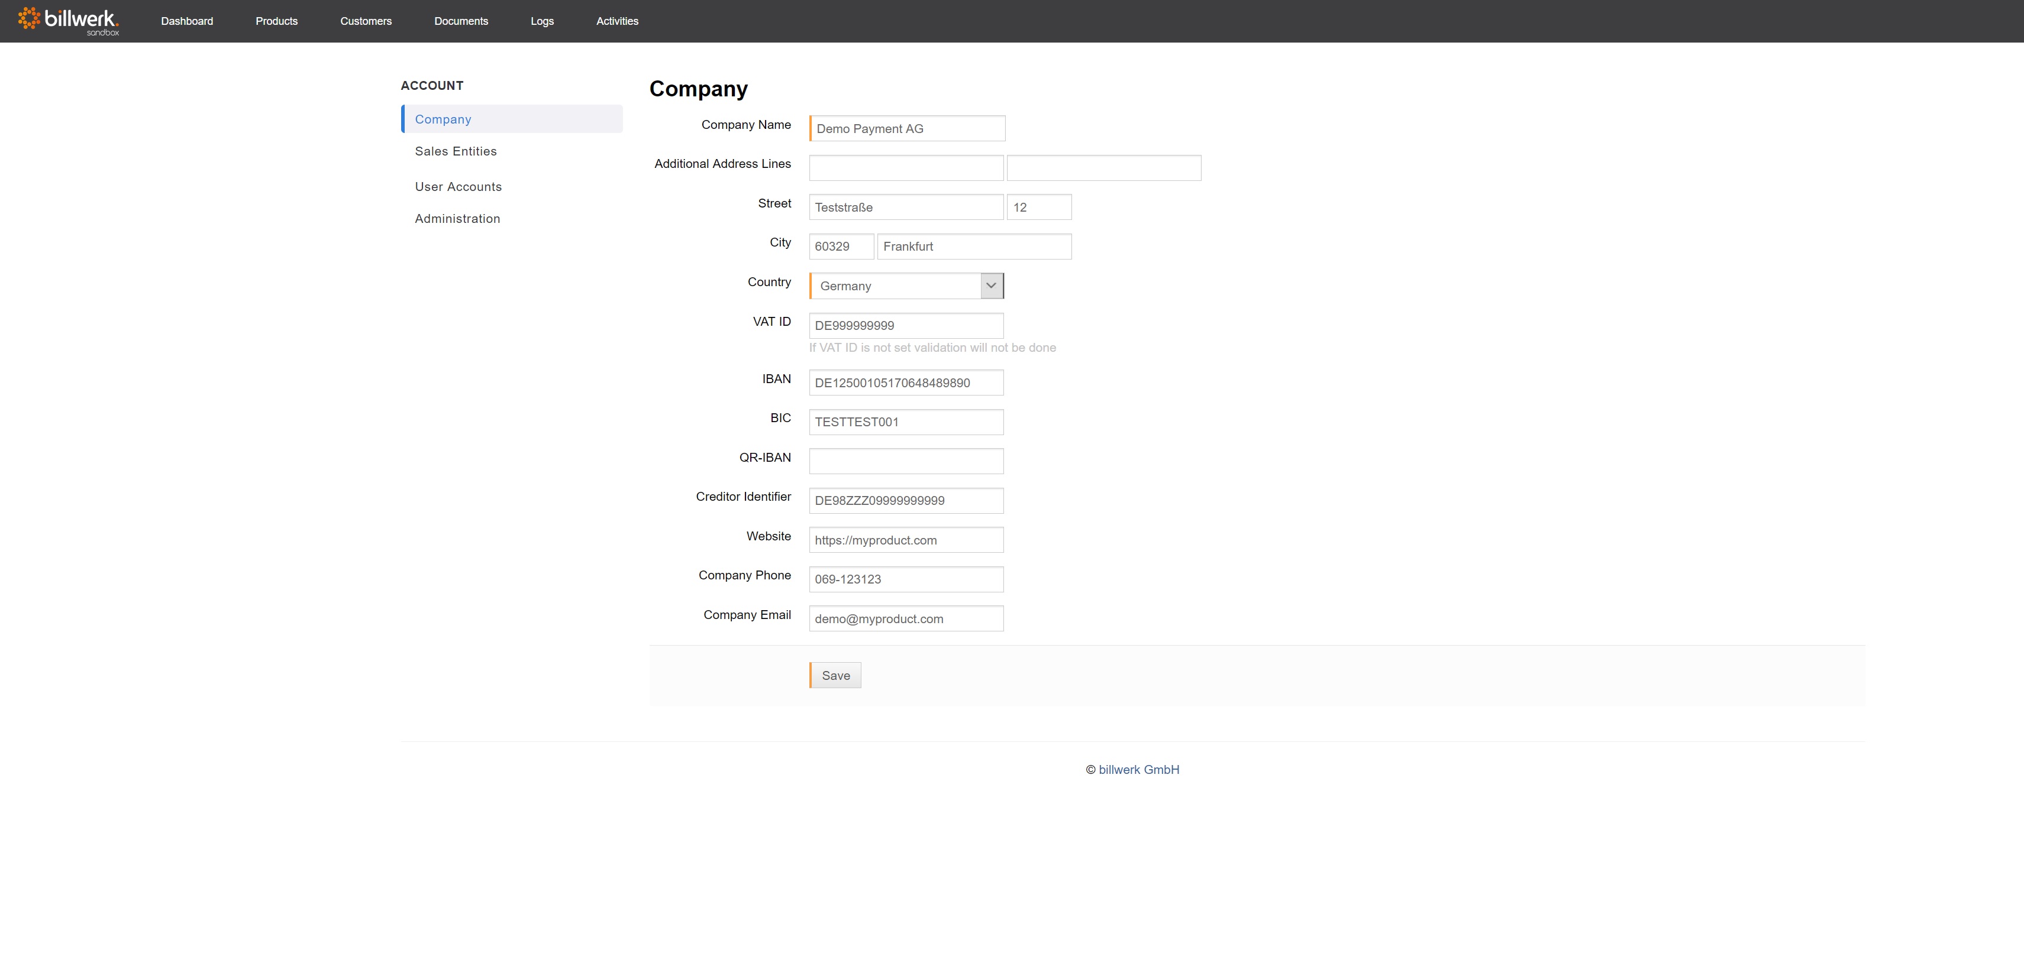The height and width of the screenshot is (969, 2024).
Task: Click the QR-IBAN label
Action: [765, 458]
